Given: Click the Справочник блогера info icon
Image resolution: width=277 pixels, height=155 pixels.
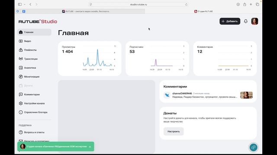Looking at the screenshot, I should [21, 112].
